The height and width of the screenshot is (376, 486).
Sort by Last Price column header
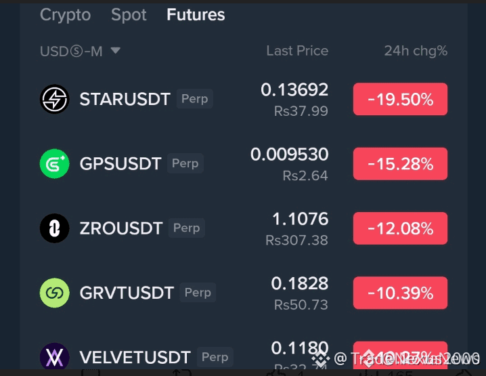[297, 51]
